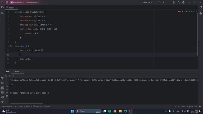Open Search Everywhere magnifier icon
This screenshot has height=114, width=203.
point(179,3)
